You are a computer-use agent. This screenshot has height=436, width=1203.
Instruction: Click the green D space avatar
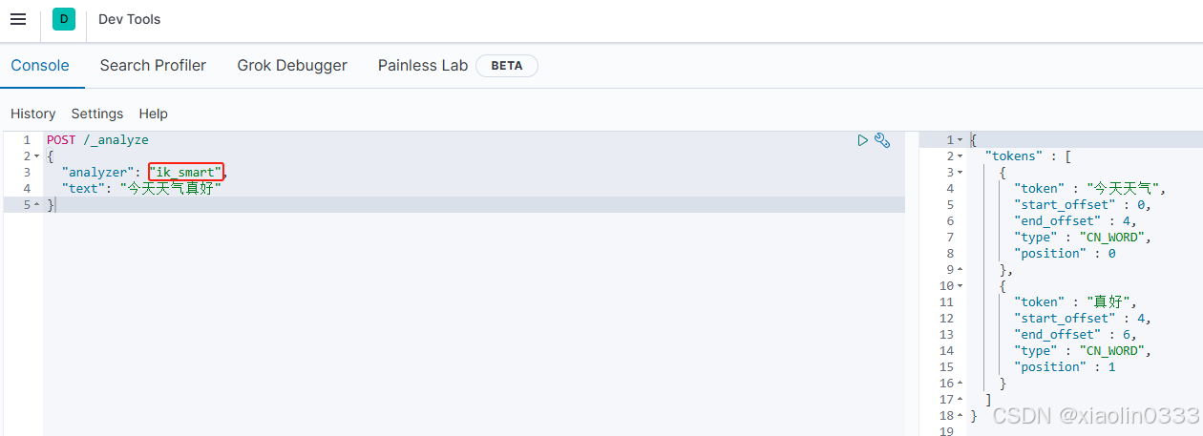(x=63, y=19)
